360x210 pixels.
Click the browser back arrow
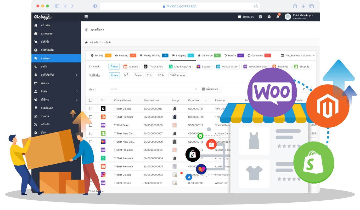[65, 6]
